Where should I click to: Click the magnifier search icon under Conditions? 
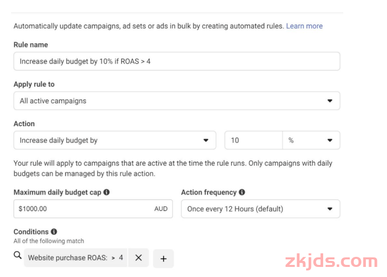[18, 256]
